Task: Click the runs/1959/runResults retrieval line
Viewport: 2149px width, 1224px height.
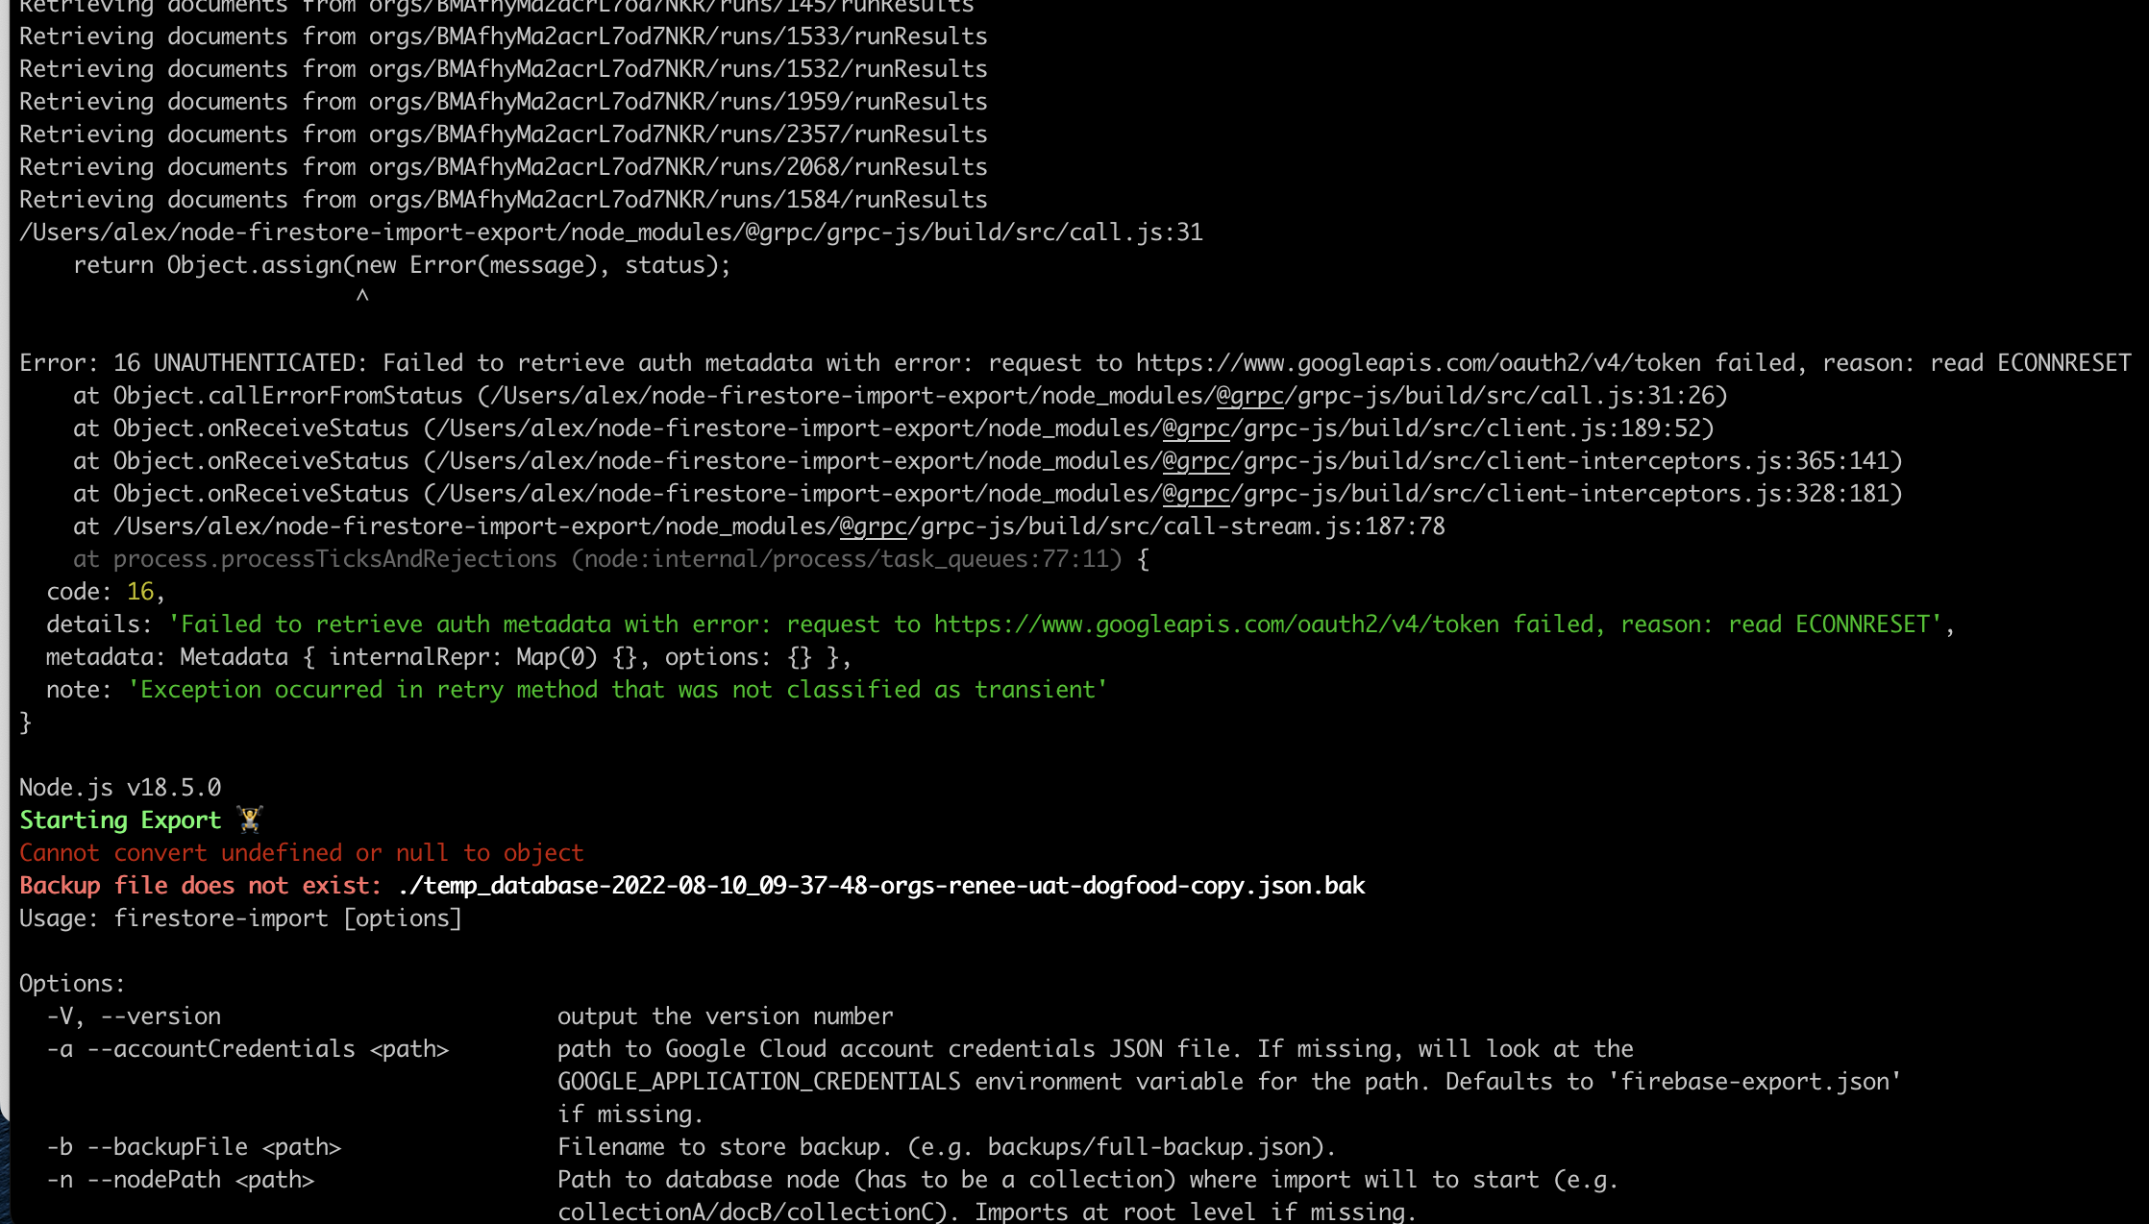Action: (x=503, y=102)
